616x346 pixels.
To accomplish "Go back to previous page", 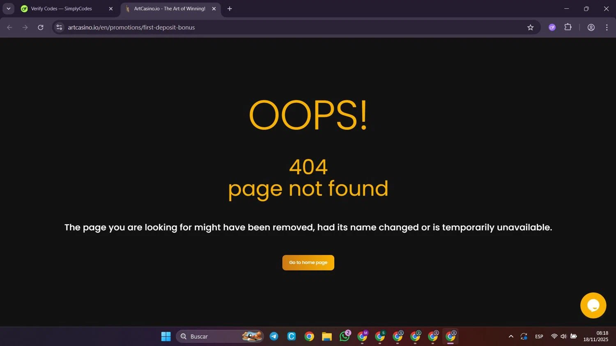I will tap(10, 27).
